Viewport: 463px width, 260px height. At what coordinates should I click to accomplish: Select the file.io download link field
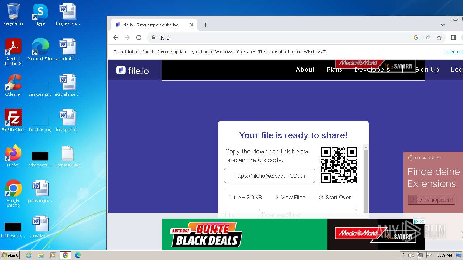(x=269, y=176)
